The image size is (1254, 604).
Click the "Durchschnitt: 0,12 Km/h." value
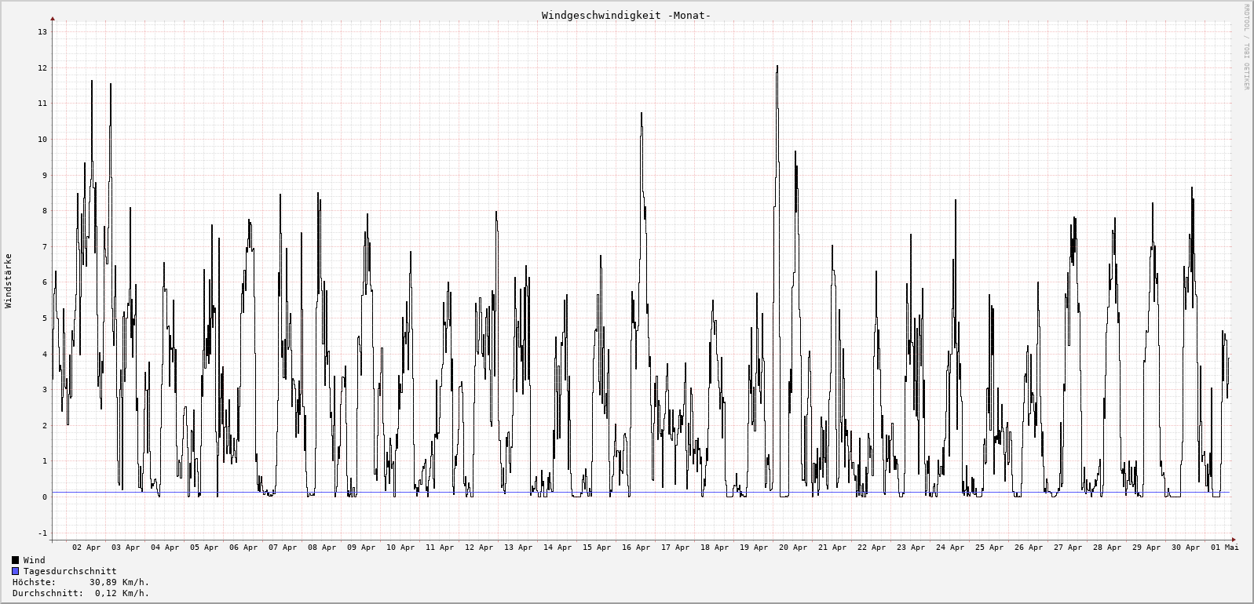coord(81,593)
